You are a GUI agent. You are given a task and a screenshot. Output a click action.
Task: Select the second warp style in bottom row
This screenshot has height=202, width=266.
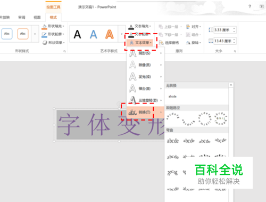point(188,189)
